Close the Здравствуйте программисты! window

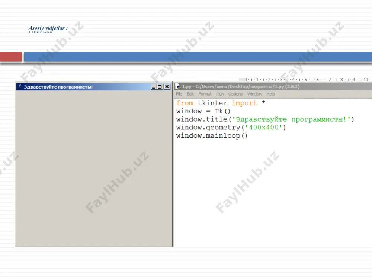[x=167, y=87]
